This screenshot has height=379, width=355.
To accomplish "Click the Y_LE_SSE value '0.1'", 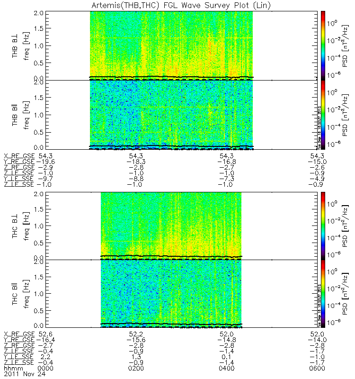I will 227,357.
